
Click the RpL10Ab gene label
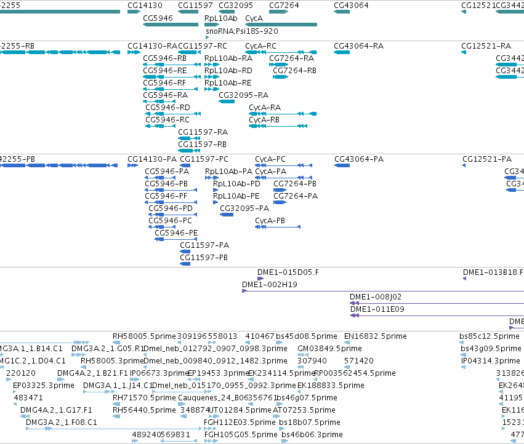[x=220, y=18]
